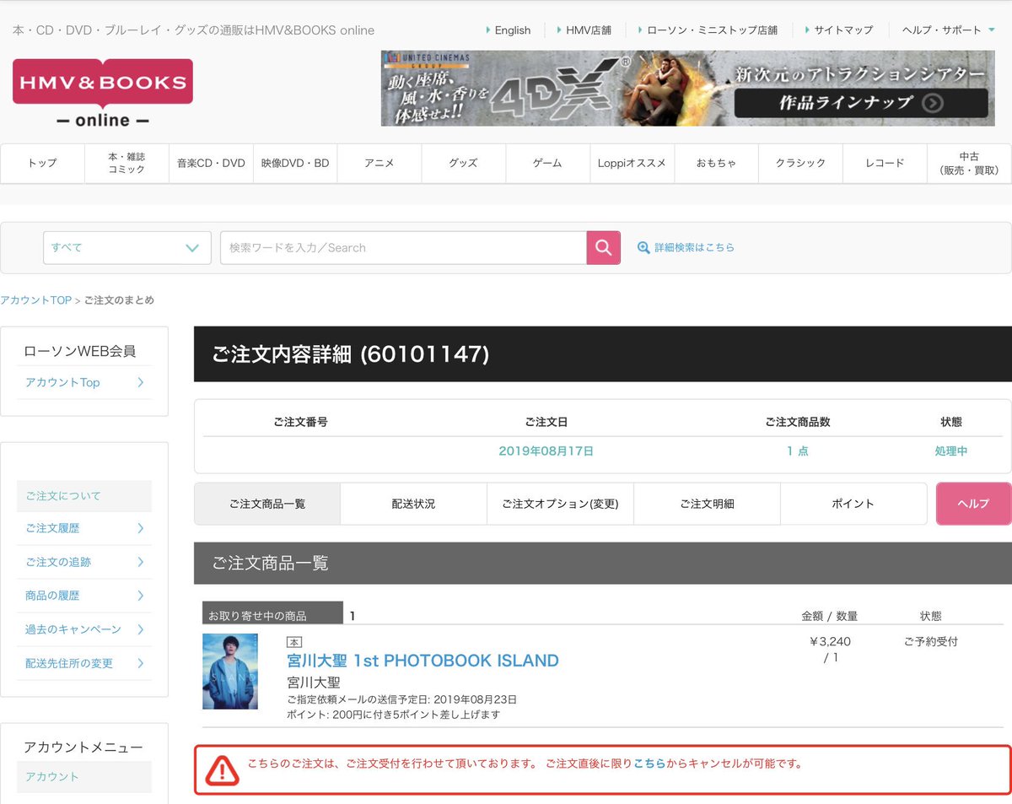
Task: Click アカウント under アカウントメニュー
Action: point(84,777)
